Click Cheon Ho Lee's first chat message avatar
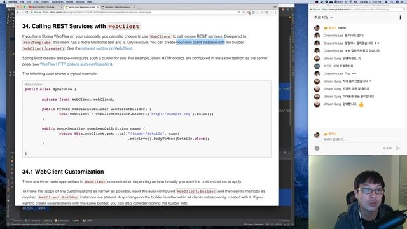This screenshot has height=229, width=407. click(x=317, y=36)
